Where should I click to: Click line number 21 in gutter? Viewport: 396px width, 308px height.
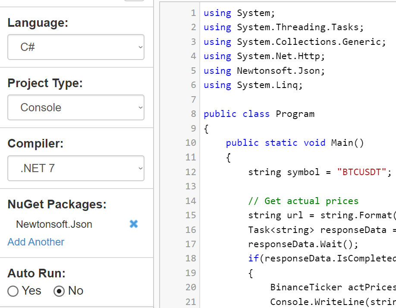(191, 302)
